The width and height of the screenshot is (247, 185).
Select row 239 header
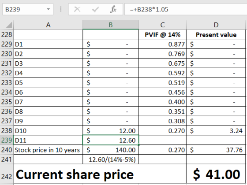tap(7, 140)
